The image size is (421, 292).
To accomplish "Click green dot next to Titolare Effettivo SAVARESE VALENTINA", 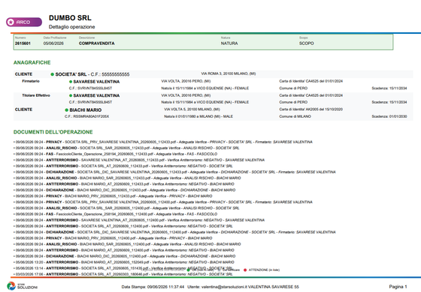I will click(71, 95).
